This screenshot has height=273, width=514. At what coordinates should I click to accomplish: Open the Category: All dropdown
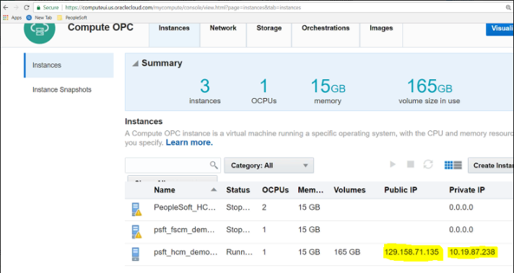[269, 166]
